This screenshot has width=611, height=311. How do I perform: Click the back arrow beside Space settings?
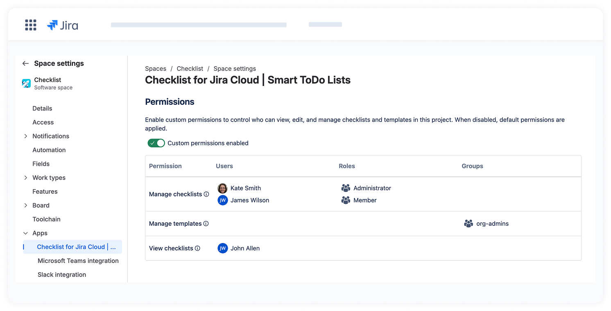coord(25,63)
